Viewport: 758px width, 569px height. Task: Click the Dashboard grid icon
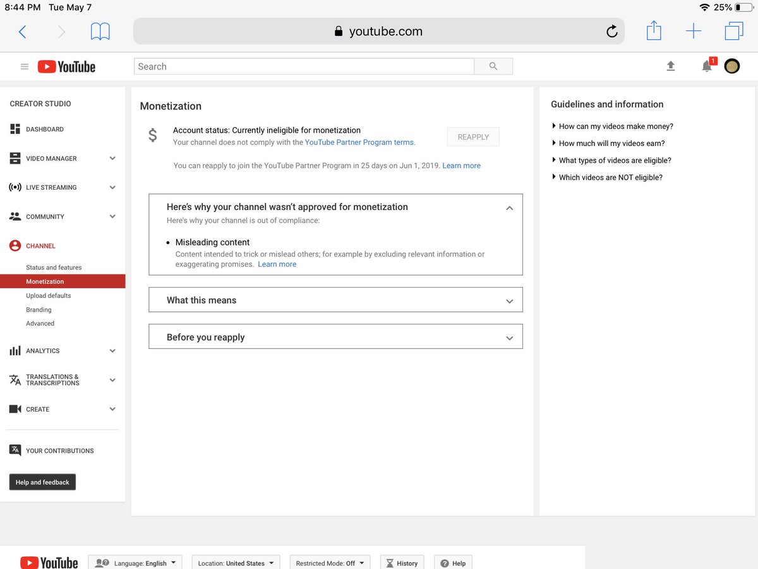coord(15,129)
